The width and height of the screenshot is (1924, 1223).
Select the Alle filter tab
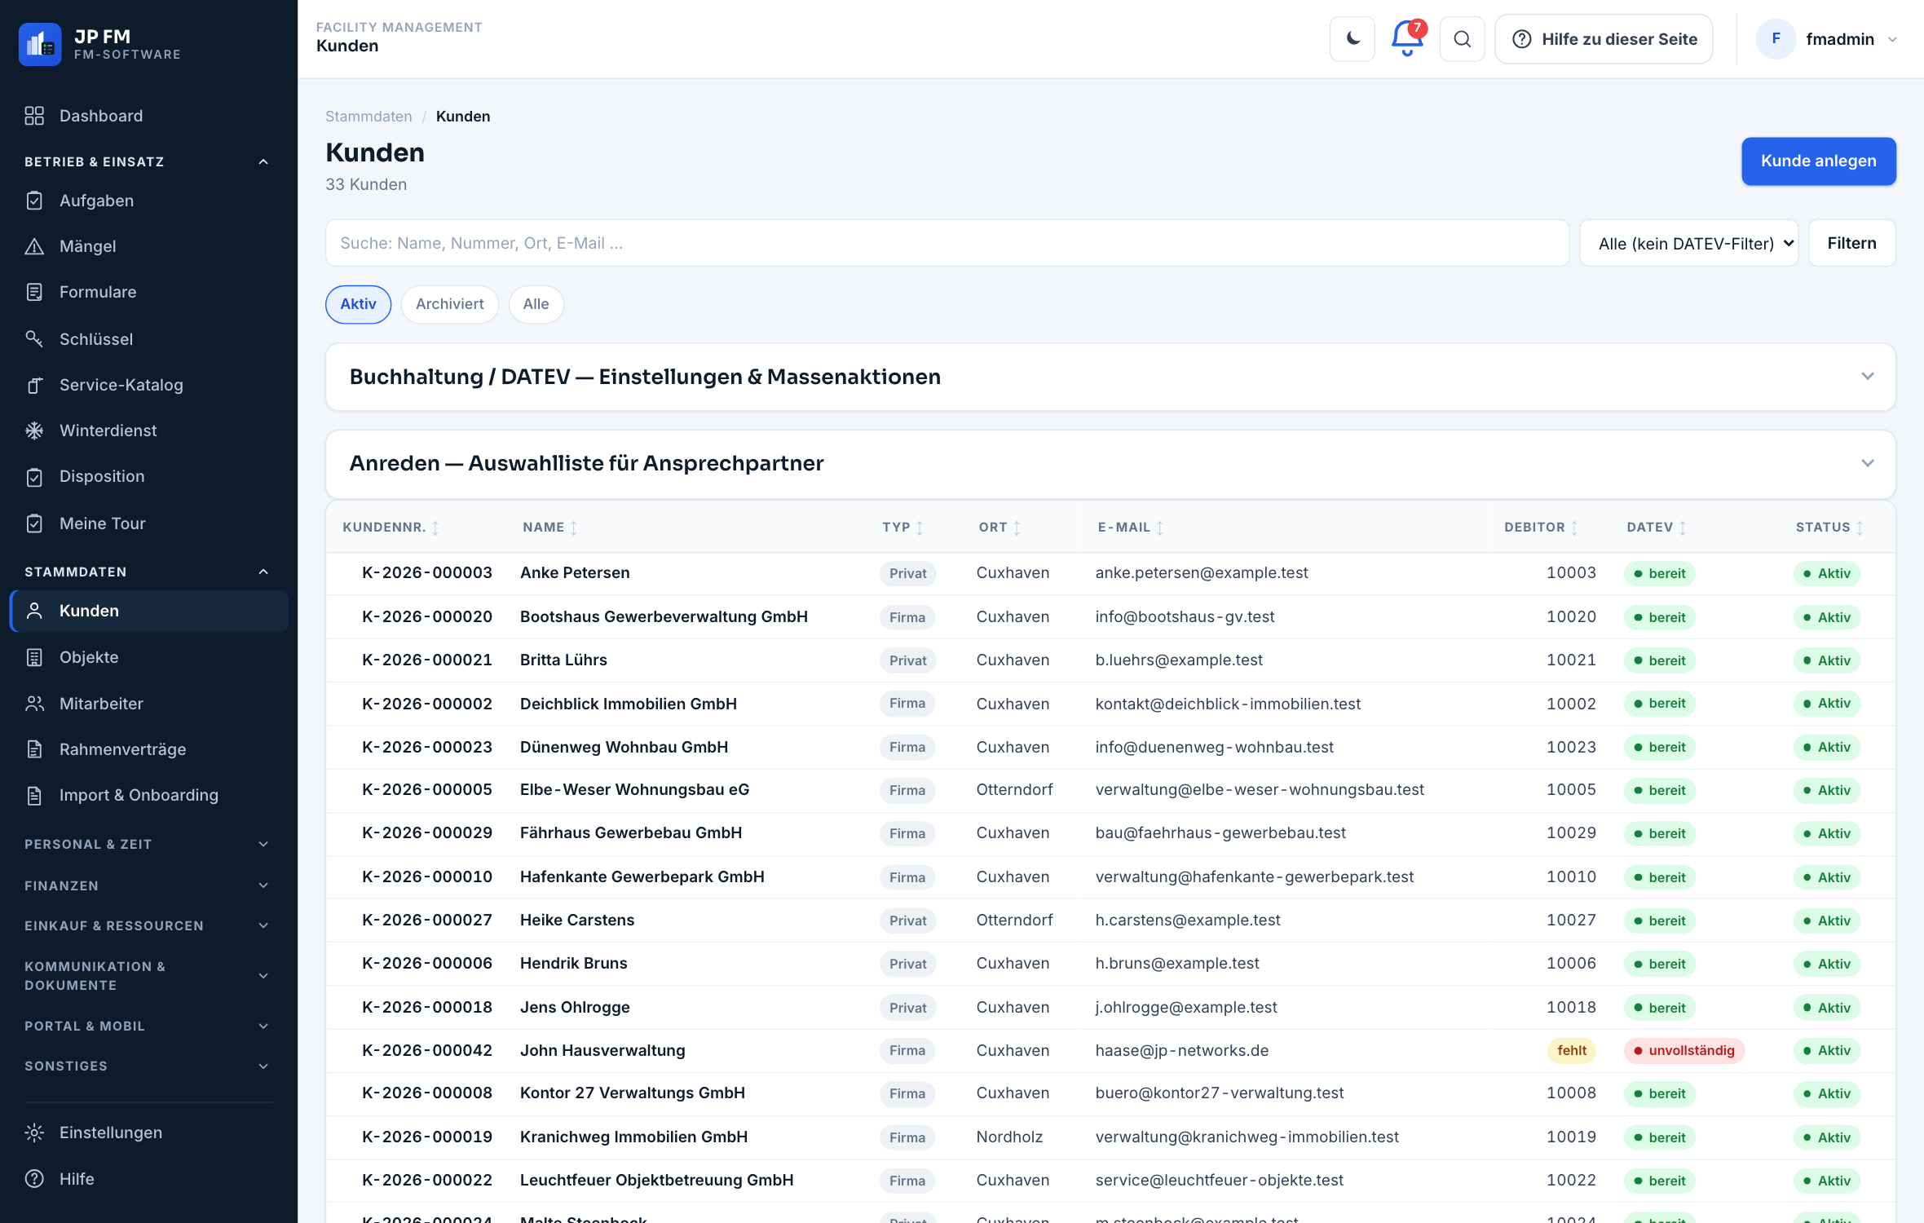click(536, 304)
